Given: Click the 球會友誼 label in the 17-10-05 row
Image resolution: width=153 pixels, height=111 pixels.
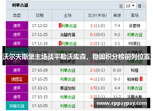Looking at the screenshot, I should pyautogui.click(x=17, y=106).
